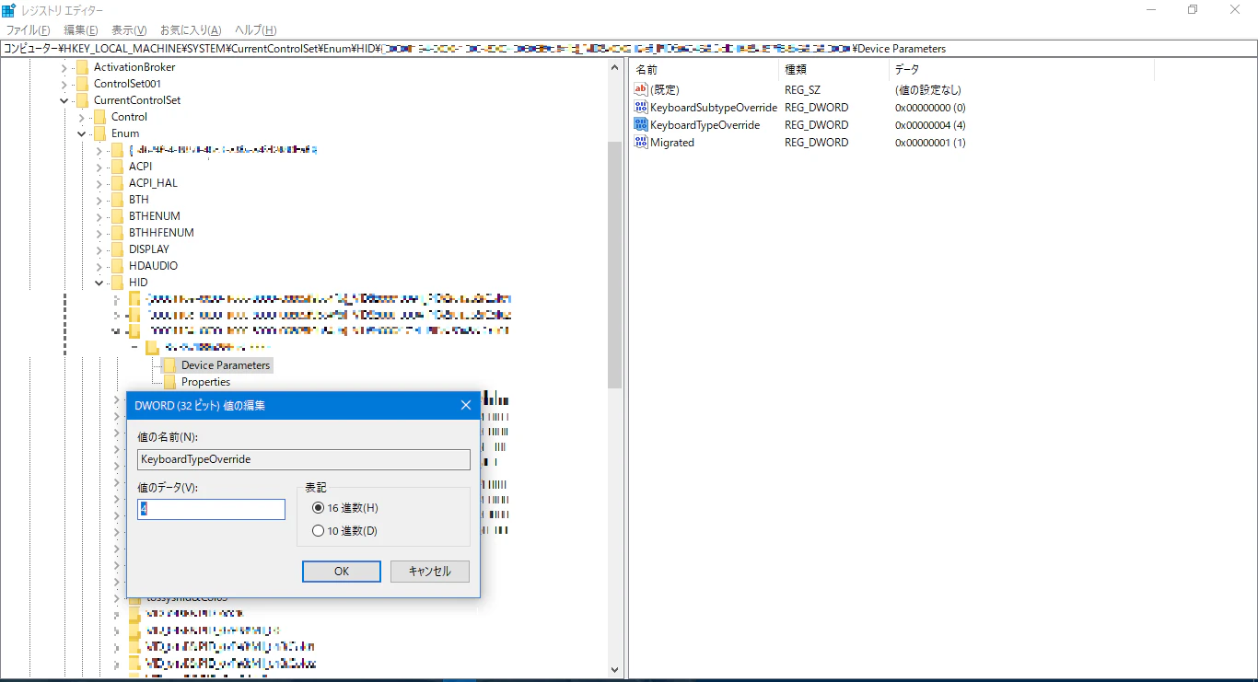Select the BTHHFENUM folder icon
1258x682 pixels.
(x=117, y=233)
